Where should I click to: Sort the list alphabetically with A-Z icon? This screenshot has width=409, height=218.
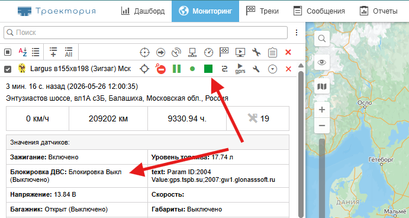click(22, 52)
